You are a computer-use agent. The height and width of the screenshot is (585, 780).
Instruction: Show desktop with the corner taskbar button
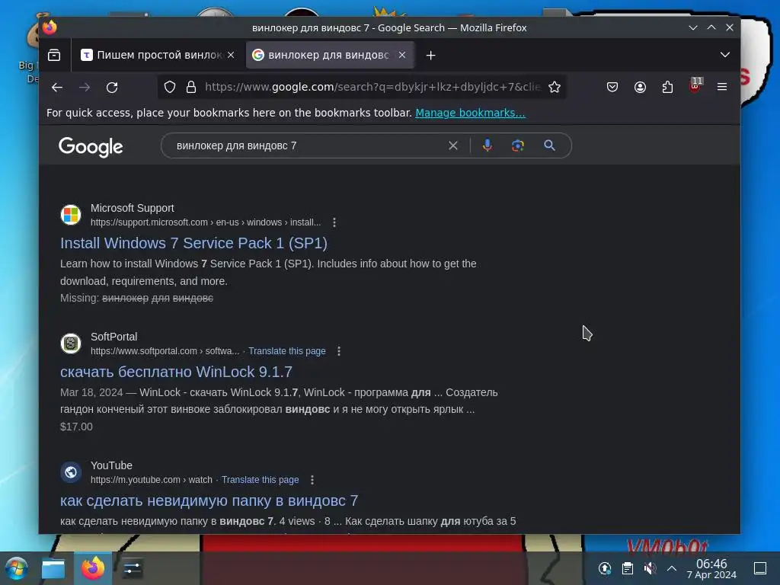[760, 568]
